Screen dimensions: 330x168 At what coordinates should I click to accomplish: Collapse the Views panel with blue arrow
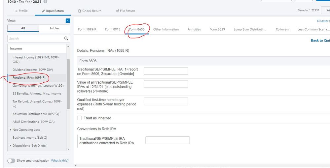point(68,21)
